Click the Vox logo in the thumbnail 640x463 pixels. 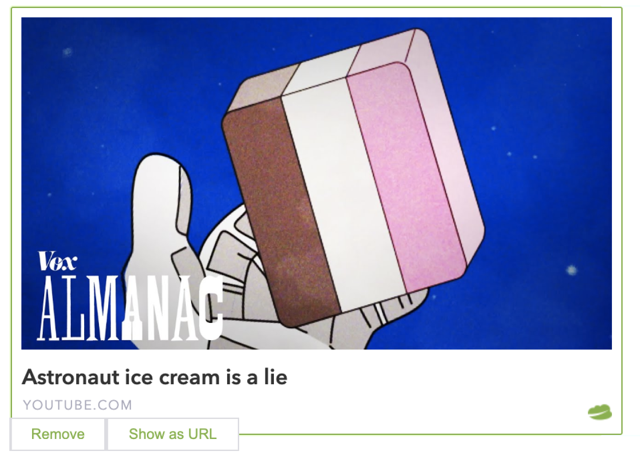pyautogui.click(x=57, y=262)
